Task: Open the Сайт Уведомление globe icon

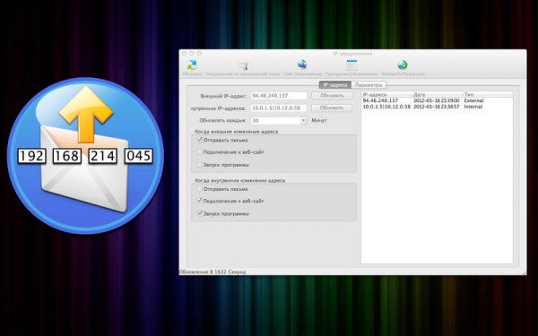Action: 302,65
